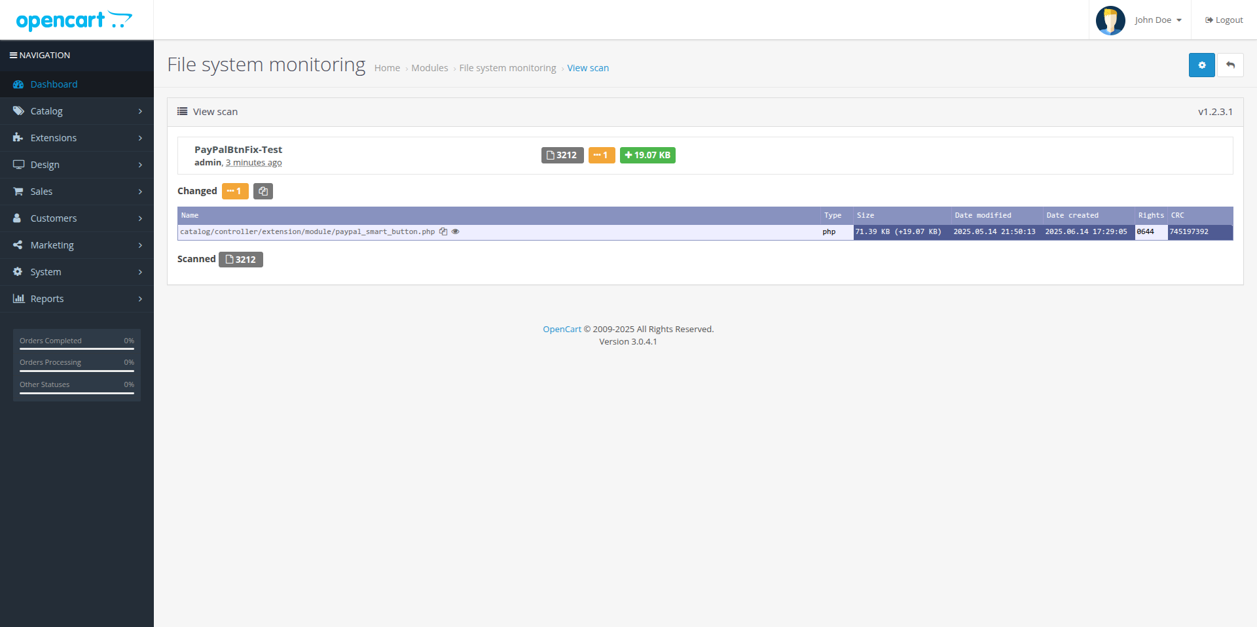The width and height of the screenshot is (1257, 627).
Task: Click the scanned 3212 files badge
Action: (241, 260)
